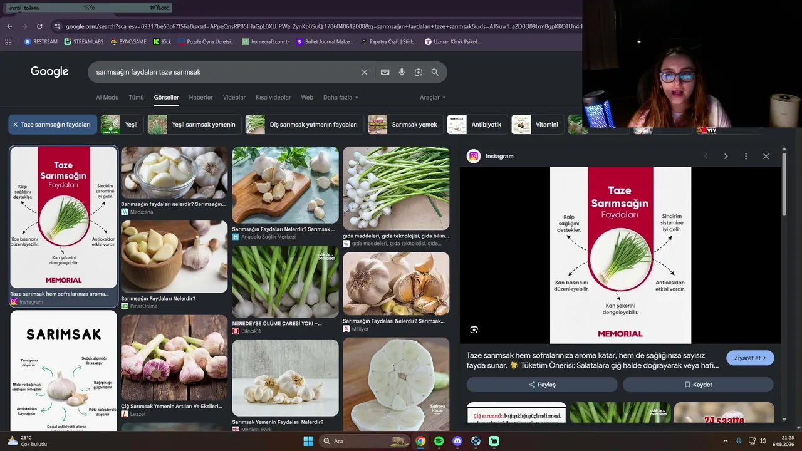Apply the 'Diş sarımsak yutmanın faydaları' chip

pos(305,125)
